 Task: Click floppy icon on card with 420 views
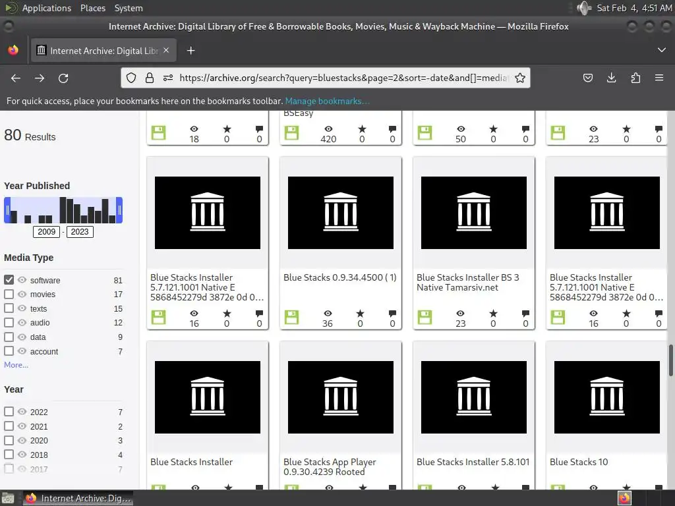(291, 132)
